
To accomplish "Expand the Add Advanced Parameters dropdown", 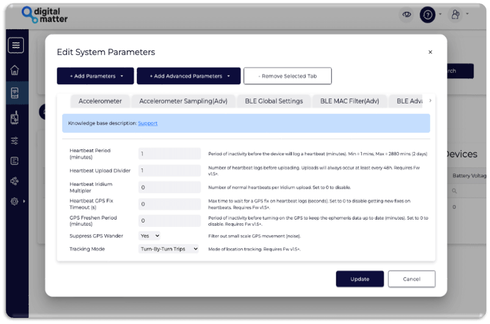I will pyautogui.click(x=189, y=76).
